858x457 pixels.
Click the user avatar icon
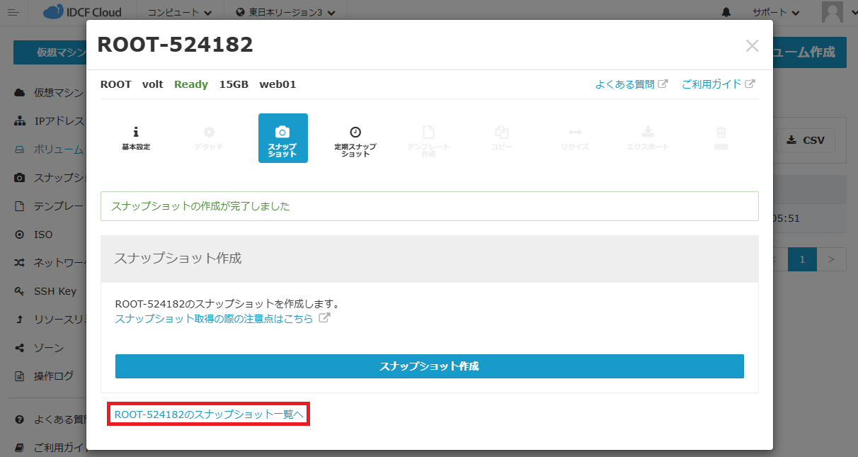[832, 13]
